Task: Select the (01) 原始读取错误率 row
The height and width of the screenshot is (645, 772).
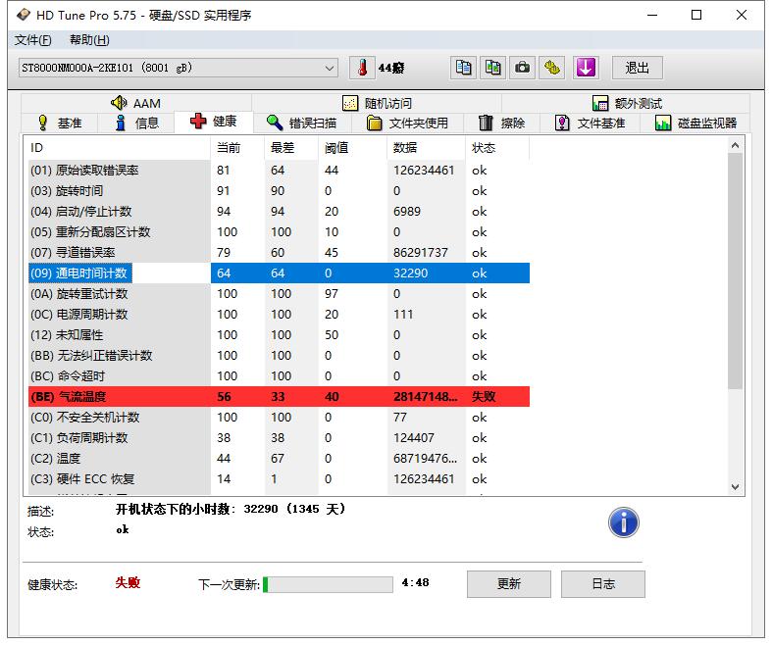Action: click(279, 171)
